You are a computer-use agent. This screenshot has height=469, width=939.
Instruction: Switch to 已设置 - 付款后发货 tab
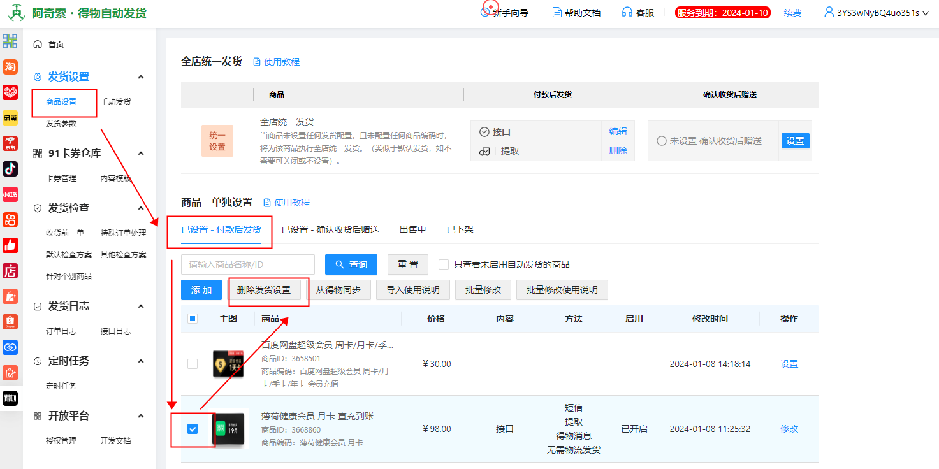(x=221, y=229)
